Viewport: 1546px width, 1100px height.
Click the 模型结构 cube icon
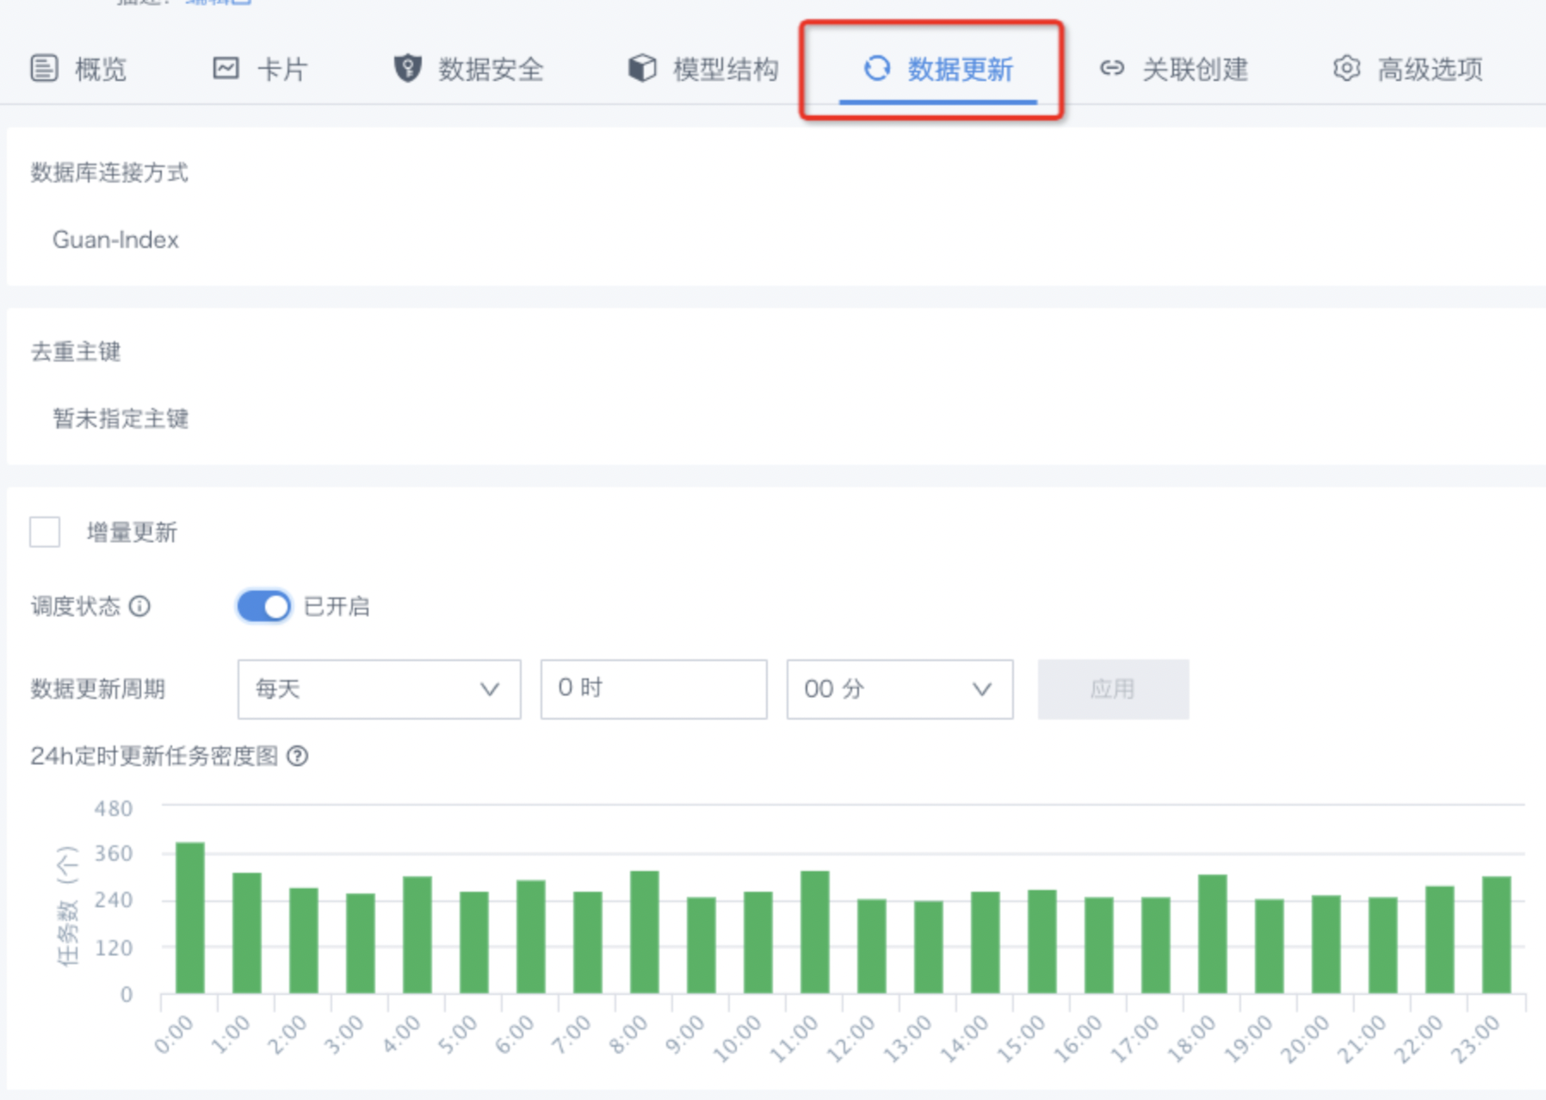tap(642, 68)
